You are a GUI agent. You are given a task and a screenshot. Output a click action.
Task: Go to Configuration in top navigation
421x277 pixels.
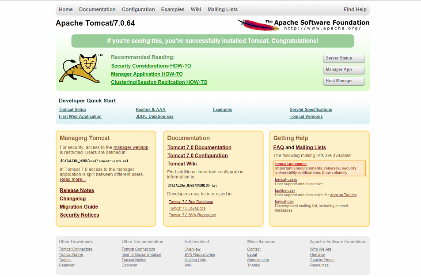(x=138, y=9)
